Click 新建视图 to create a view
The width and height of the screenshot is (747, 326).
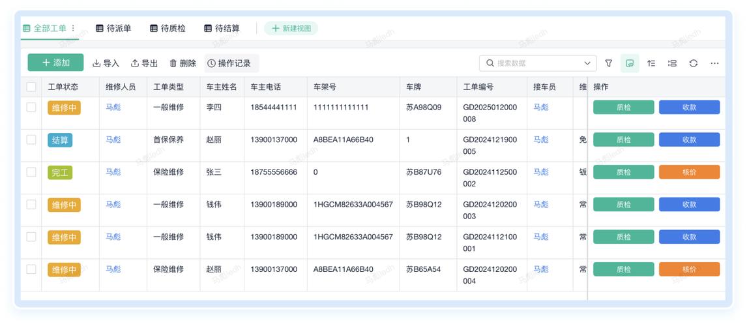291,29
